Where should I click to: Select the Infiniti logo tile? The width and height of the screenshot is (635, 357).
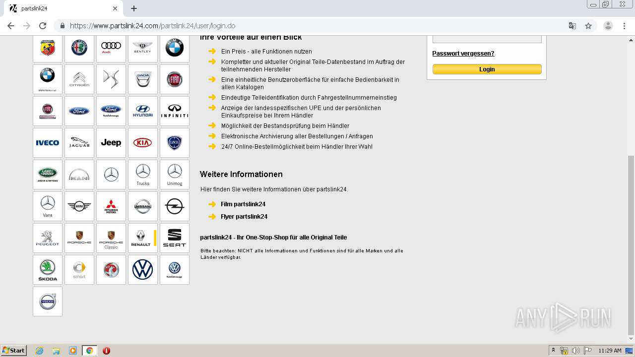(x=175, y=111)
